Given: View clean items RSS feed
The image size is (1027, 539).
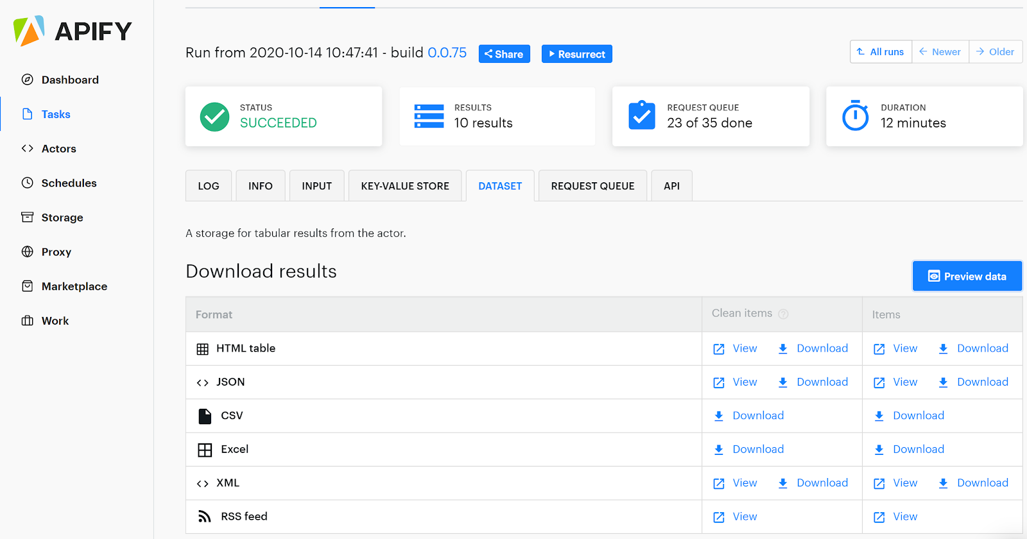Looking at the screenshot, I should [x=735, y=517].
